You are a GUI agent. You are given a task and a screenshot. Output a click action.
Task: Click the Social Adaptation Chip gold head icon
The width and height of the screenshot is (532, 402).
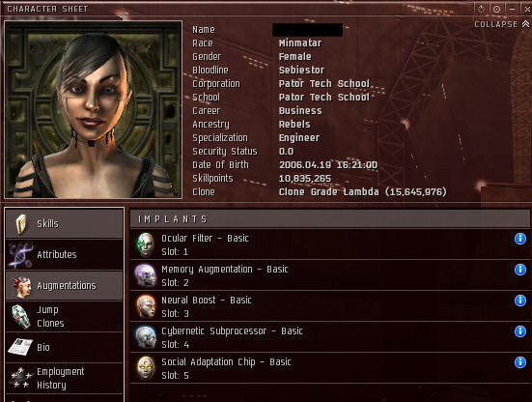tap(146, 368)
